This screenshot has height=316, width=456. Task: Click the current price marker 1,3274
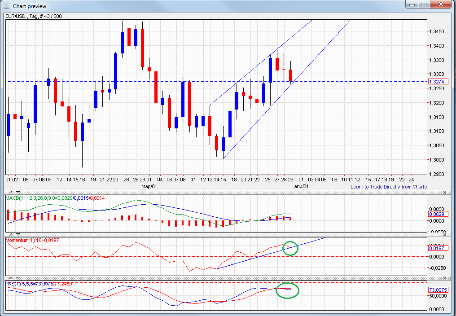[x=438, y=82]
